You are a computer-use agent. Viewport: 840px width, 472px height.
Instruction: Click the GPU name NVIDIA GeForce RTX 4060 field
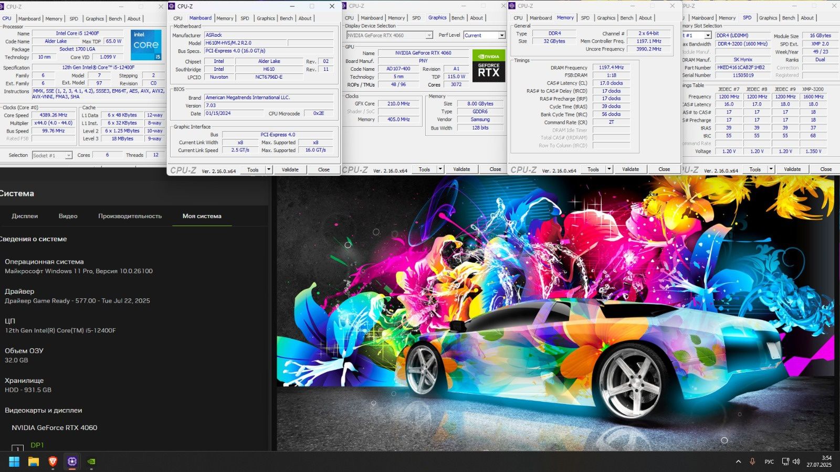coord(423,53)
